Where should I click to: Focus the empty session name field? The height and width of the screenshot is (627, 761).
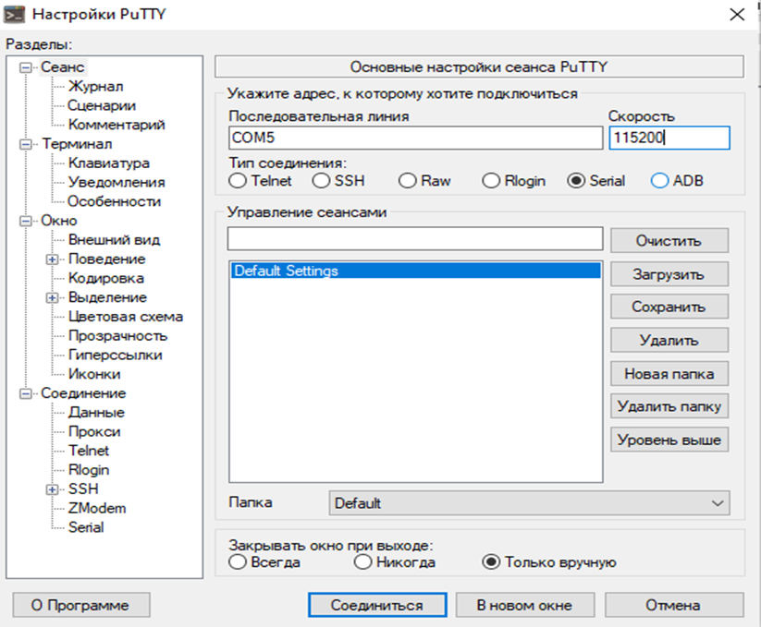point(415,239)
